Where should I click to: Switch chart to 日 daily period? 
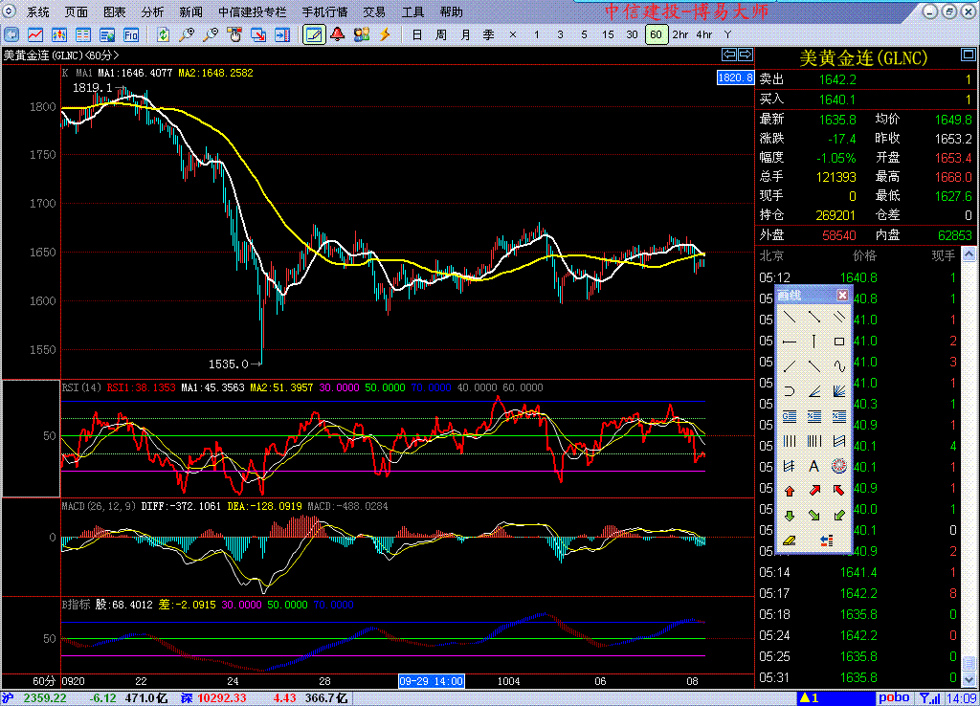click(x=416, y=34)
